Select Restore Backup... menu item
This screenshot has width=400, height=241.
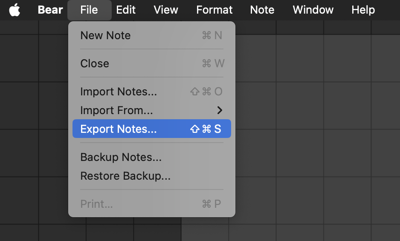[125, 176]
